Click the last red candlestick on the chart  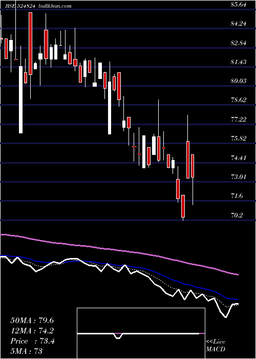coord(193,166)
